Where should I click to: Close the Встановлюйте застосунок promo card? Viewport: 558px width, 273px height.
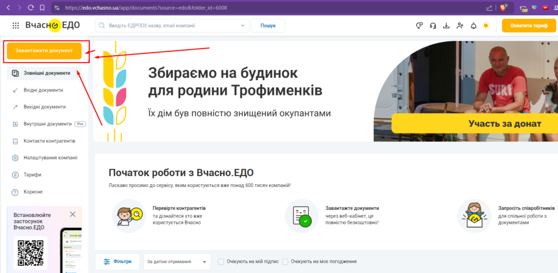click(72, 214)
